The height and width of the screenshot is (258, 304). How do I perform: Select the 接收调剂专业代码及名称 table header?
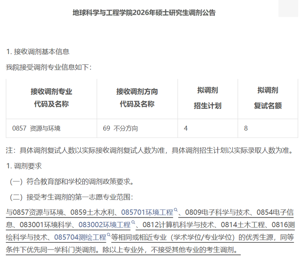coord(51,98)
